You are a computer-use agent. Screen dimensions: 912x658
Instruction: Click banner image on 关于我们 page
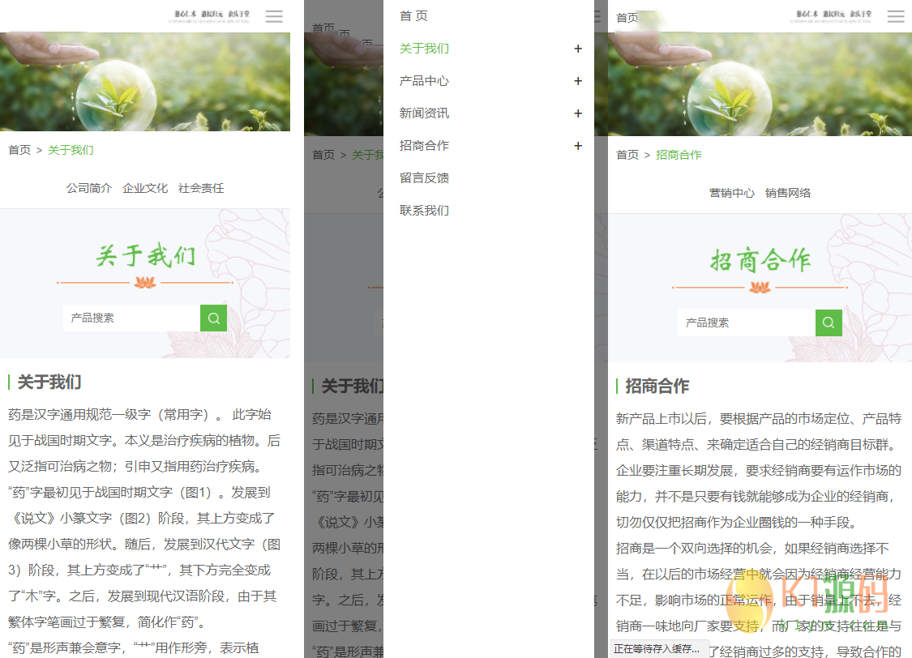tap(145, 82)
